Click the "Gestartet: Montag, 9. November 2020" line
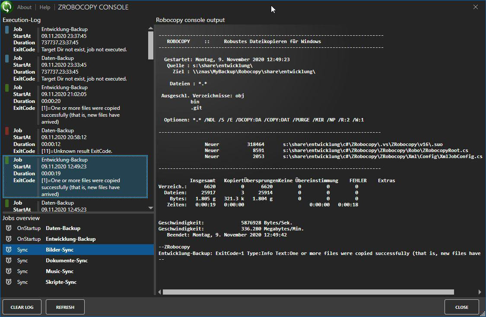The width and height of the screenshot is (486, 317). [227, 59]
